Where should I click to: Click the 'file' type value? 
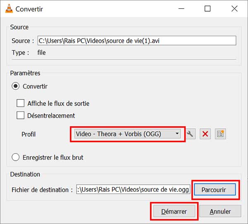41,53
